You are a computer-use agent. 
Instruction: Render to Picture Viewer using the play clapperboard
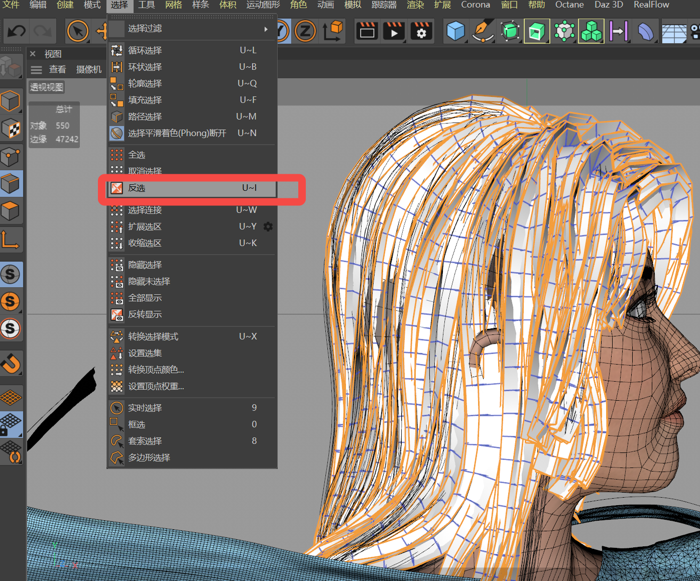pyautogui.click(x=394, y=31)
